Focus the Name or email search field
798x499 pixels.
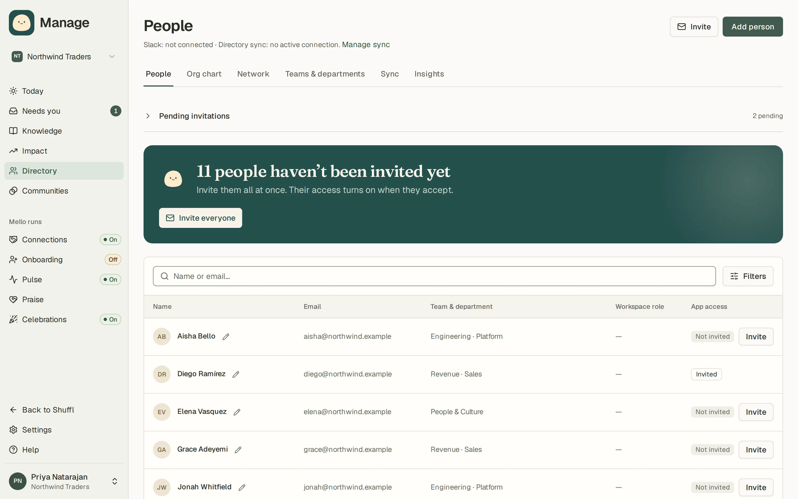(434, 276)
